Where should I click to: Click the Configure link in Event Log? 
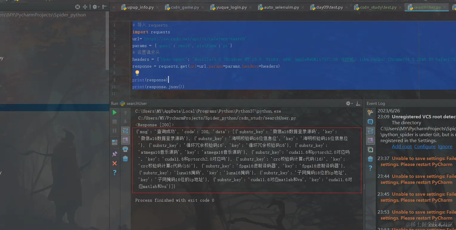click(425, 147)
